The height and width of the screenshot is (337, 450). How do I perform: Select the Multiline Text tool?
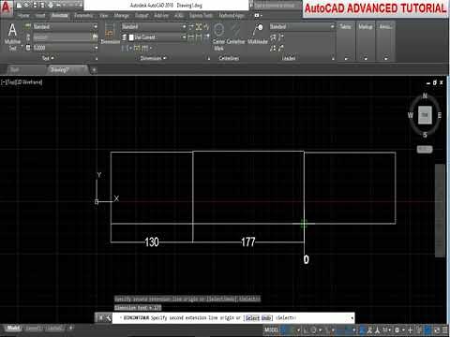[x=12, y=37]
